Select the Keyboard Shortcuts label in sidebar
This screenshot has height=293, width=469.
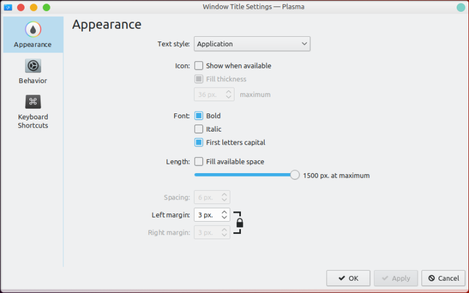[33, 121]
